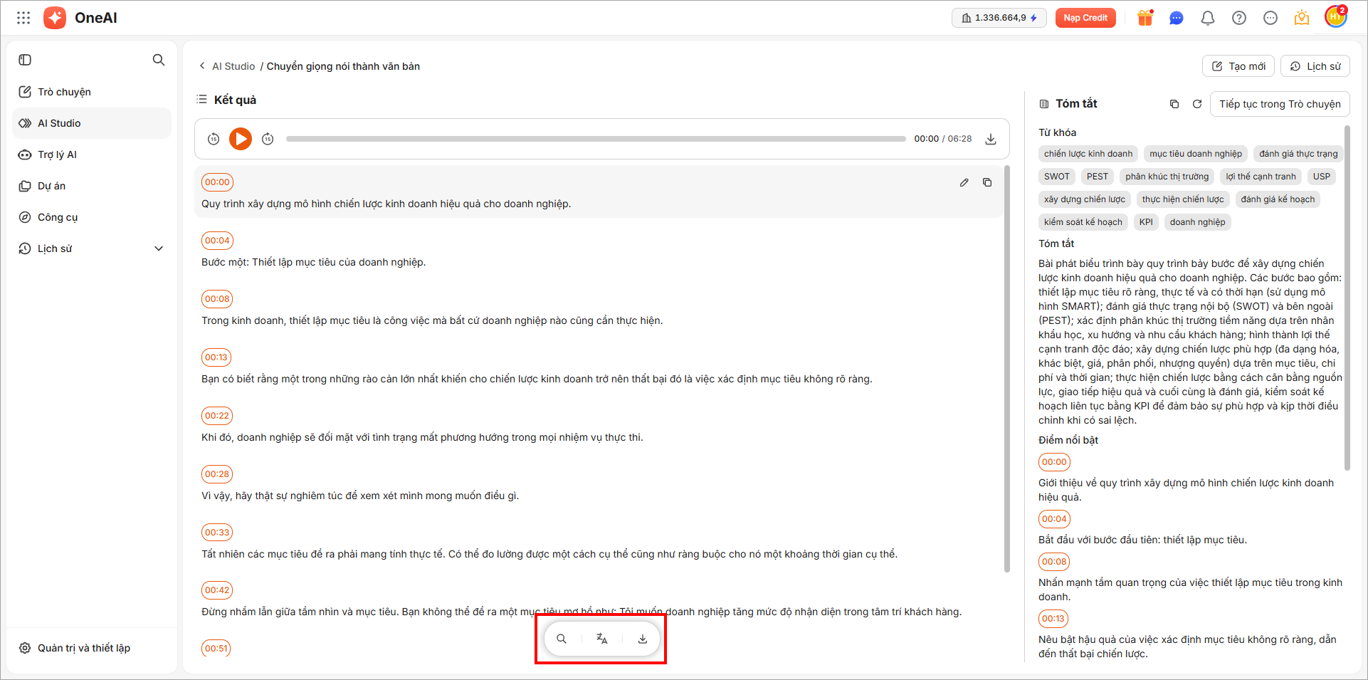Play the audio recording
This screenshot has height=680, width=1368.
click(x=241, y=139)
